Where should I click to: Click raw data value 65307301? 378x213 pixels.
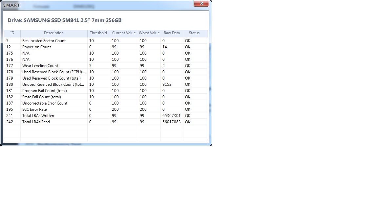click(171, 116)
